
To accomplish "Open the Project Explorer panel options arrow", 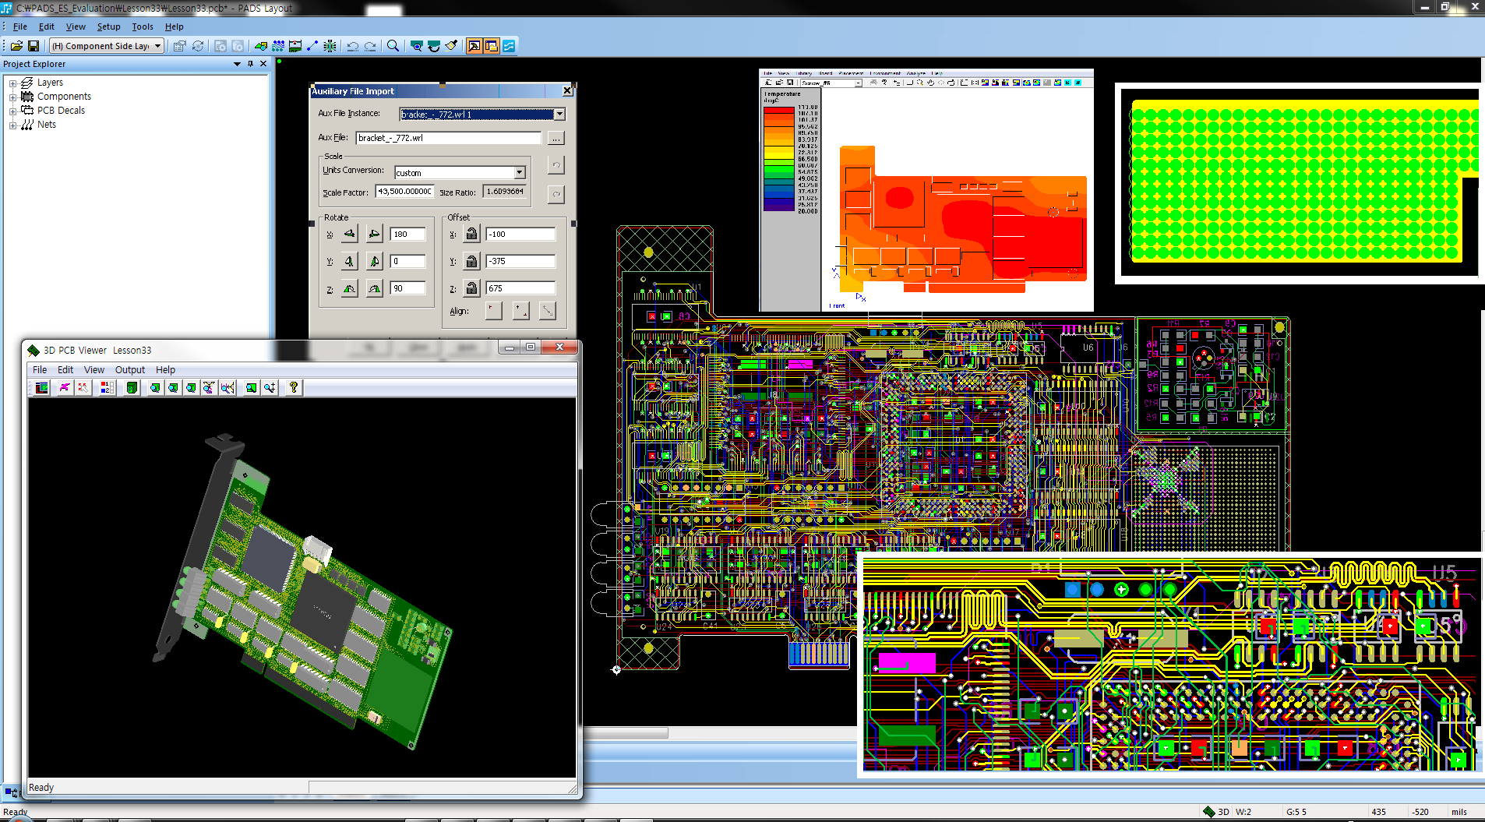I will 237,64.
